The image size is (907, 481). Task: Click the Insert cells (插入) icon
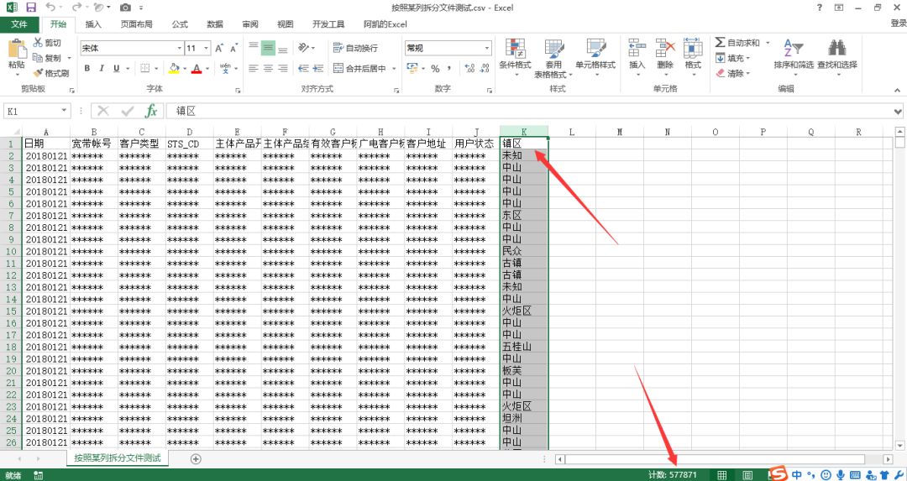tap(637, 49)
